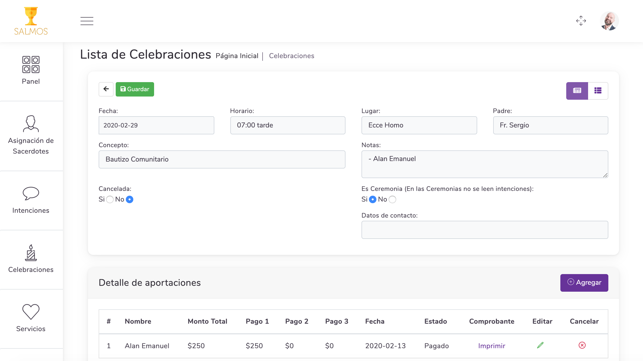This screenshot has height=361, width=643.
Task: Switch to the list view toggle
Action: [x=598, y=91]
